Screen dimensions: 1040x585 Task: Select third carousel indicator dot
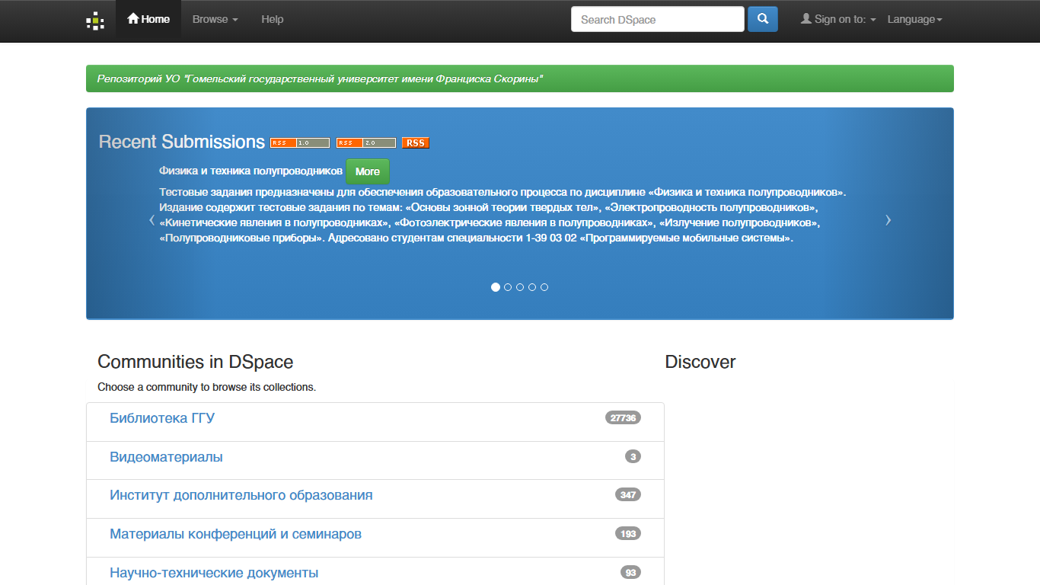click(x=520, y=287)
